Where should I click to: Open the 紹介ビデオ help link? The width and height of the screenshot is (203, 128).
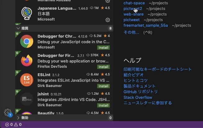(133, 75)
